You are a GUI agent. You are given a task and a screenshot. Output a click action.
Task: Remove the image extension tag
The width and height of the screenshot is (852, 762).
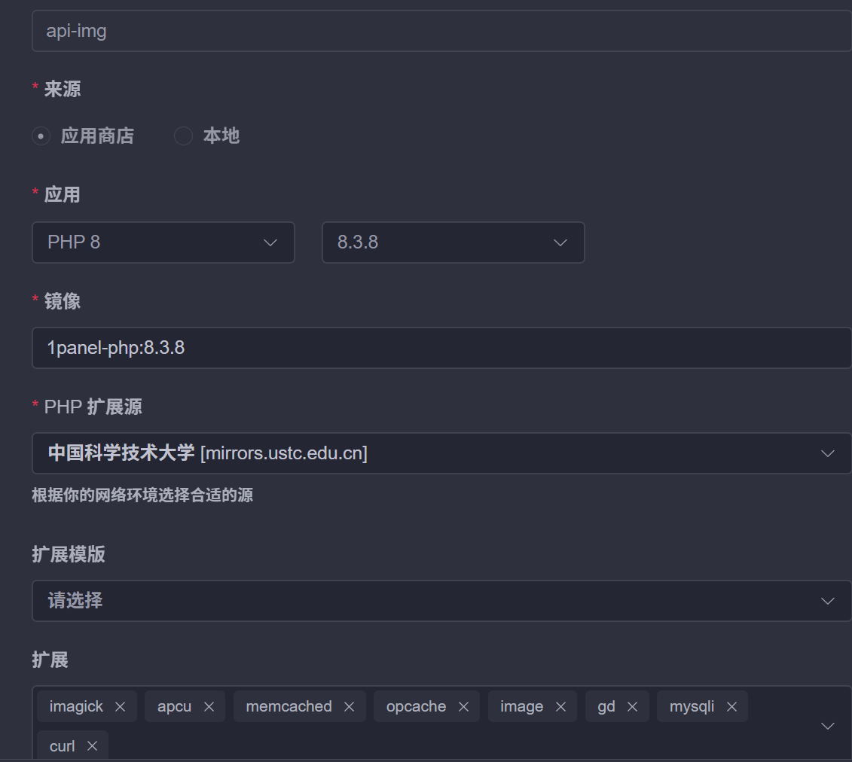(x=560, y=706)
